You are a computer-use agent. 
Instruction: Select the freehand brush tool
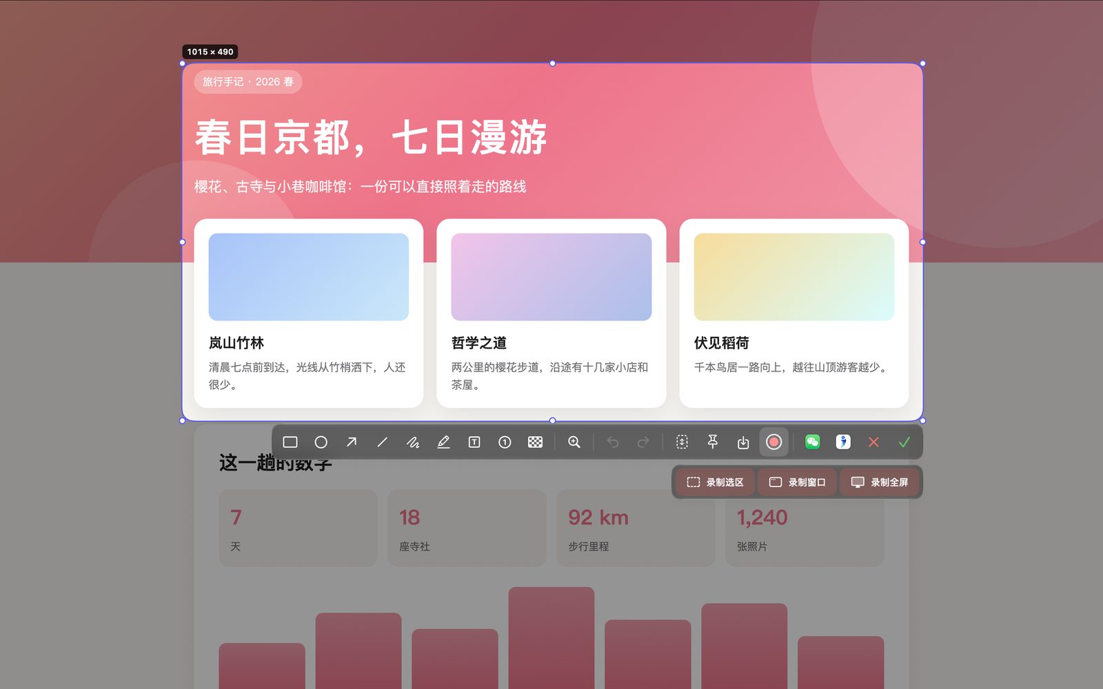tap(413, 442)
